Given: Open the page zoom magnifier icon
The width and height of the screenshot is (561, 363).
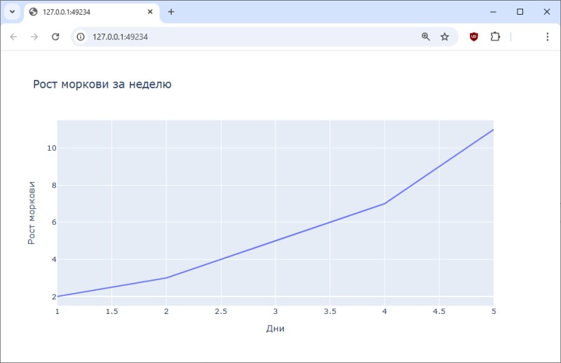Looking at the screenshot, I should (426, 36).
